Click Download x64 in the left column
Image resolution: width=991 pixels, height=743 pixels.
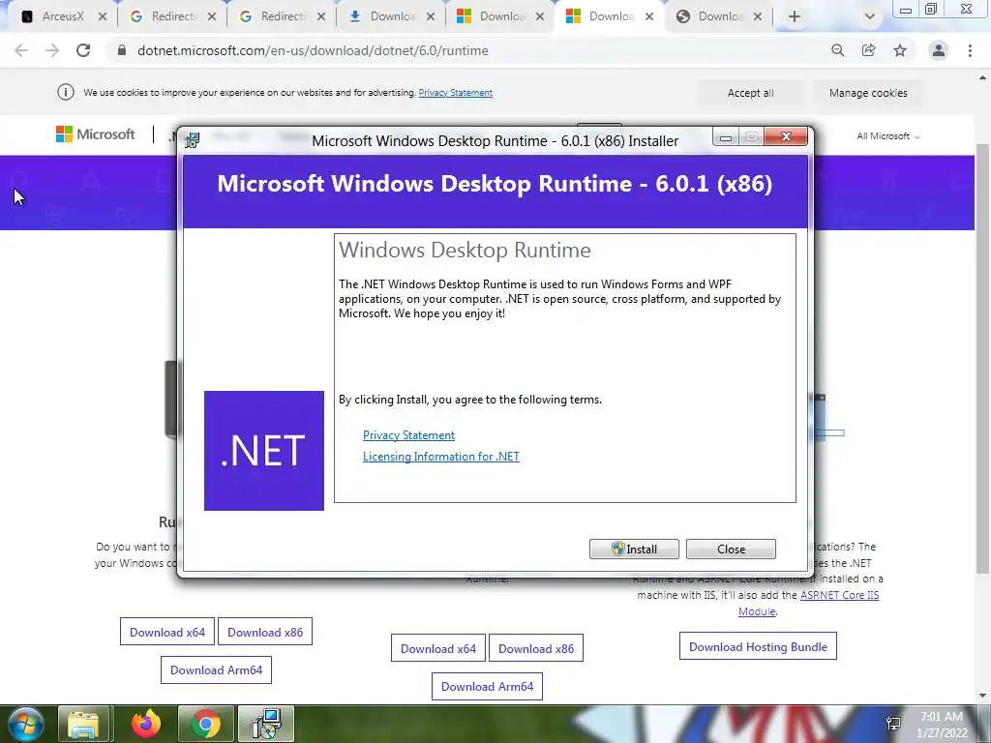tap(166, 632)
